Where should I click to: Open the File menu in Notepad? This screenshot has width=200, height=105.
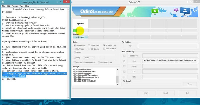4,6
